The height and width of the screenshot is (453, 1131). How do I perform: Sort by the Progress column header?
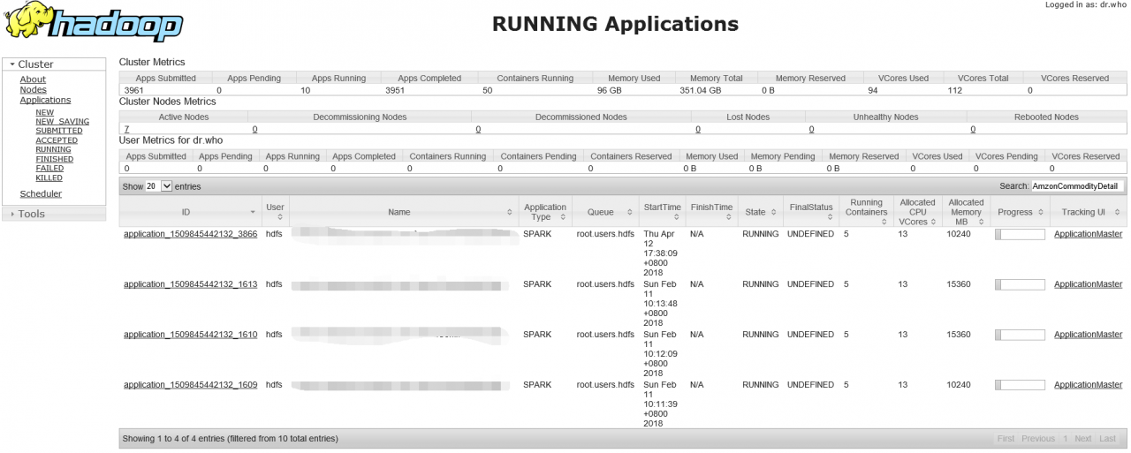click(1021, 212)
